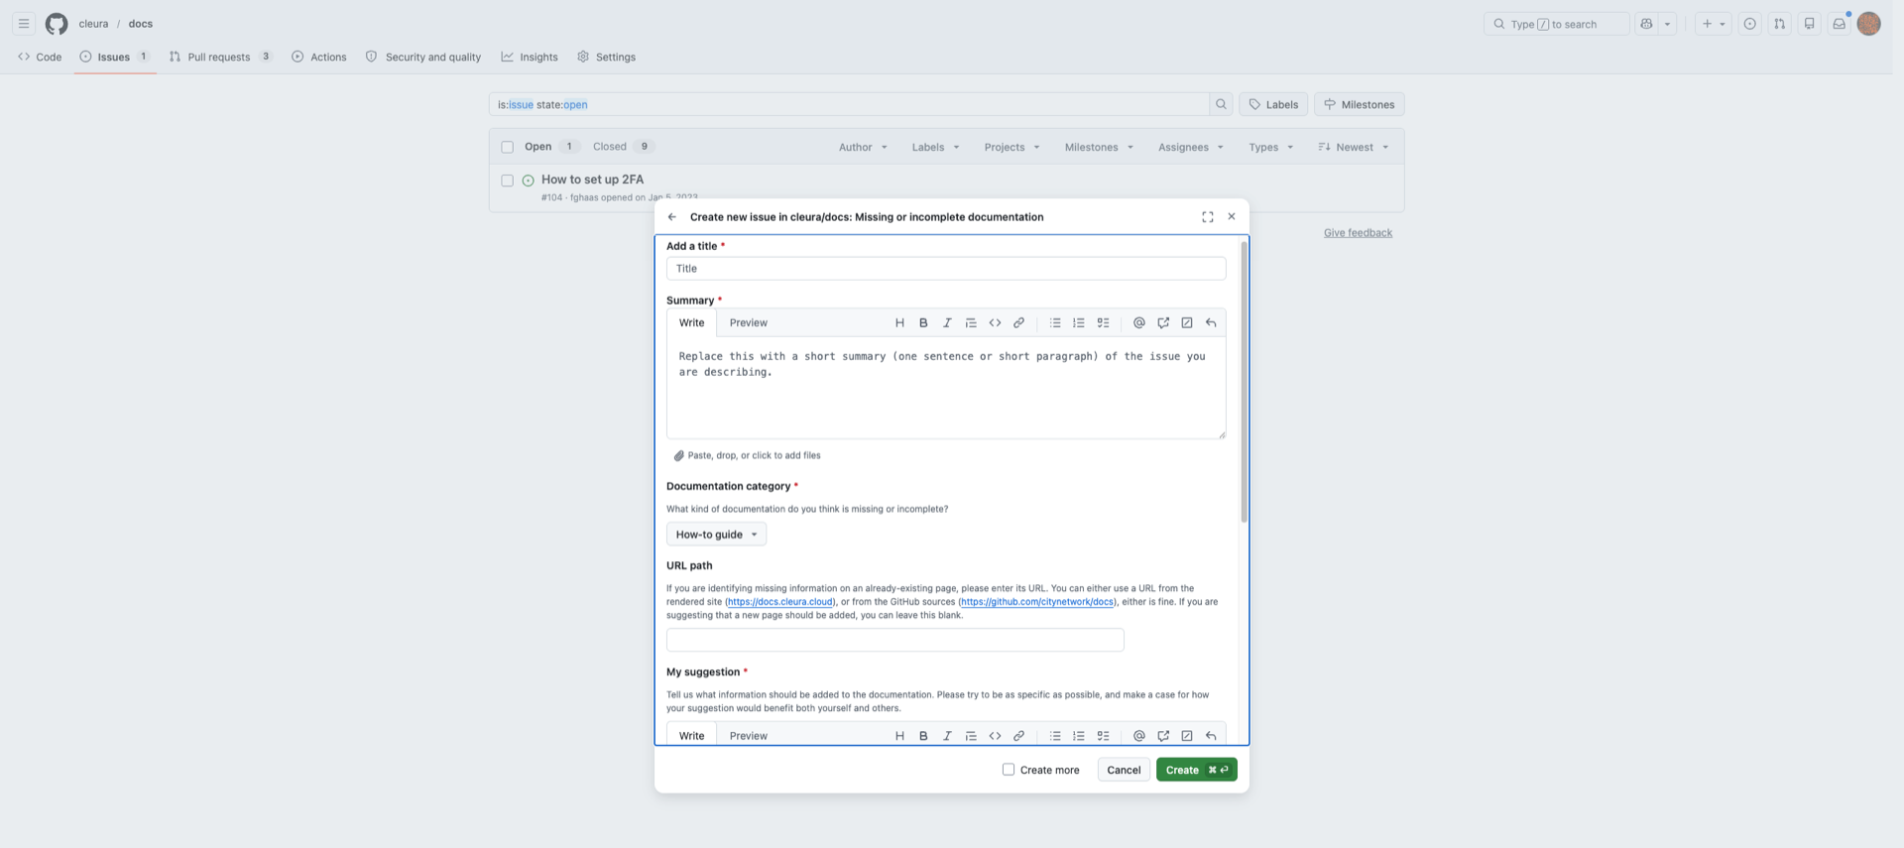Click the issue Title input field
The image size is (1904, 848).
[x=946, y=269]
